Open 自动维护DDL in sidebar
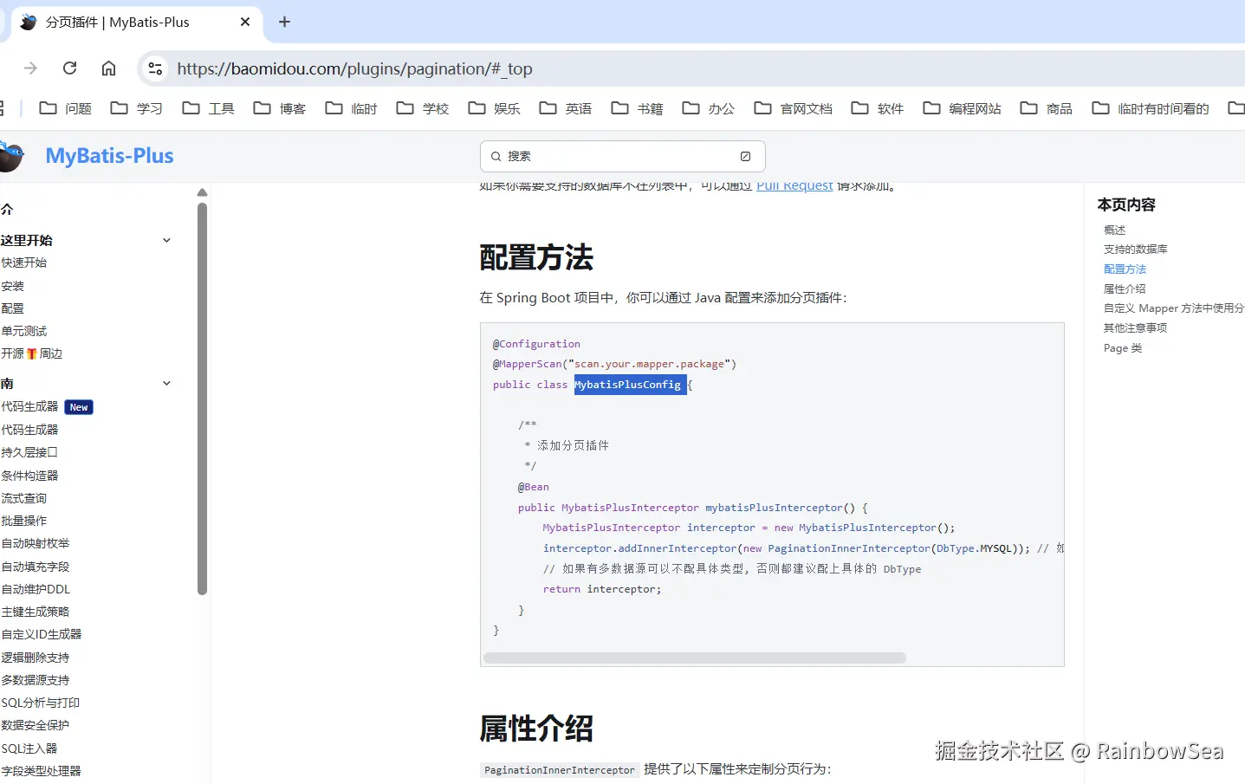Viewport: 1245px width, 784px height. coord(36,589)
